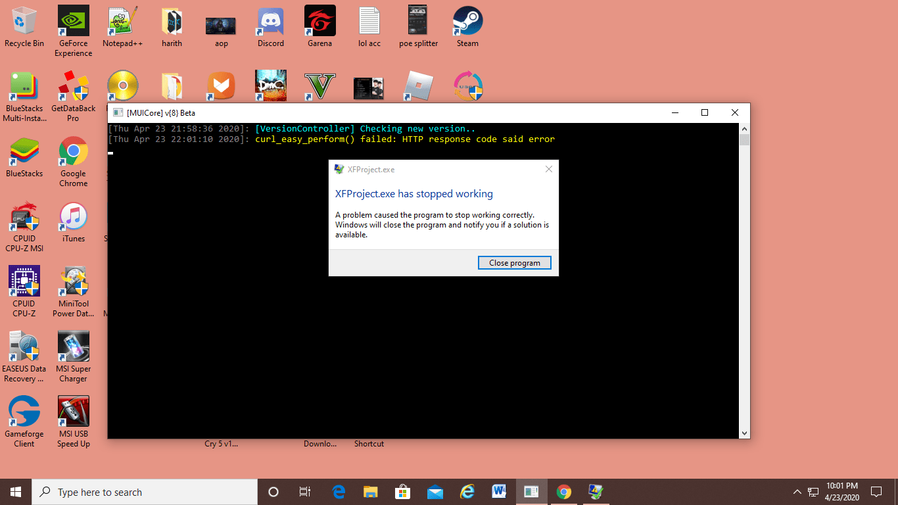Open Task View on the taskbar
The image size is (898, 505).
click(305, 492)
